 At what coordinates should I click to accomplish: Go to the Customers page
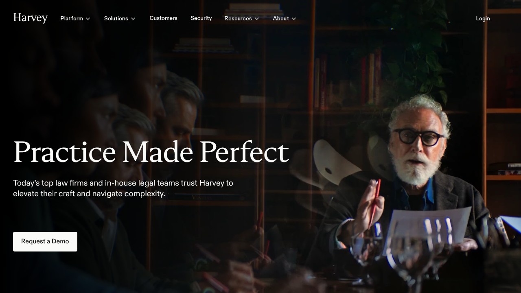click(x=163, y=18)
